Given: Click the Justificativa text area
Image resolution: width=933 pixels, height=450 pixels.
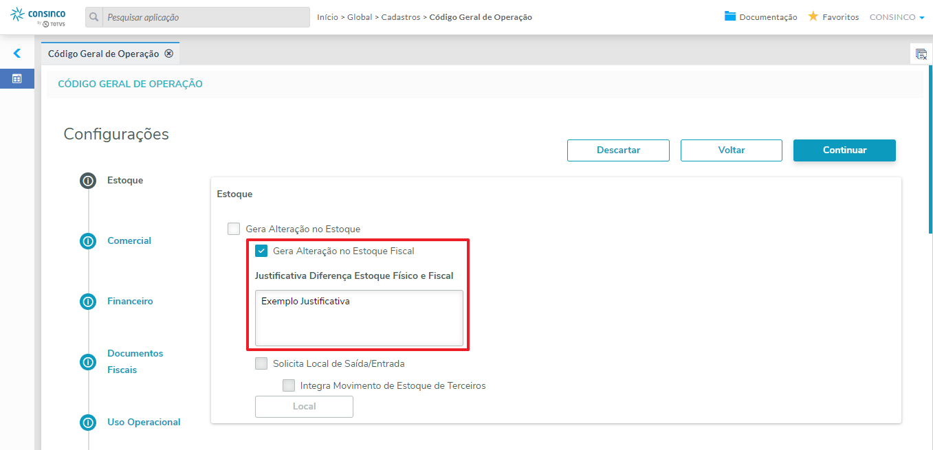Looking at the screenshot, I should tap(359, 317).
